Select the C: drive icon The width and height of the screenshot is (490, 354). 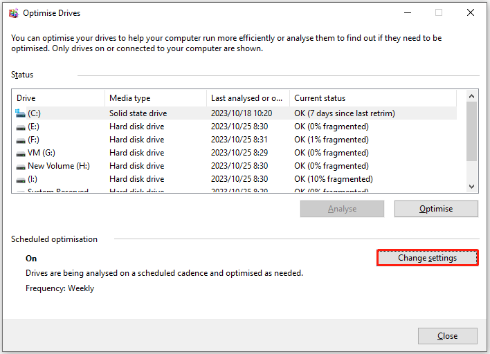pyautogui.click(x=20, y=113)
